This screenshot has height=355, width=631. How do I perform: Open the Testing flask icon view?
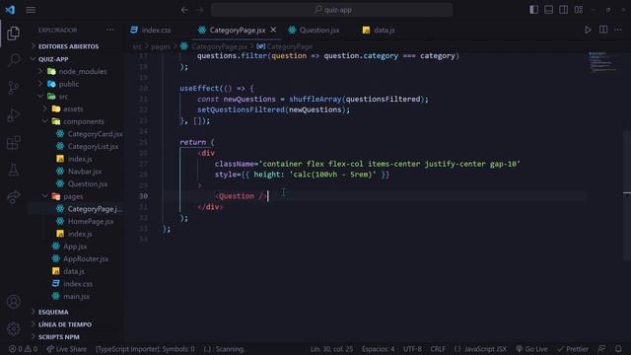[x=13, y=170]
